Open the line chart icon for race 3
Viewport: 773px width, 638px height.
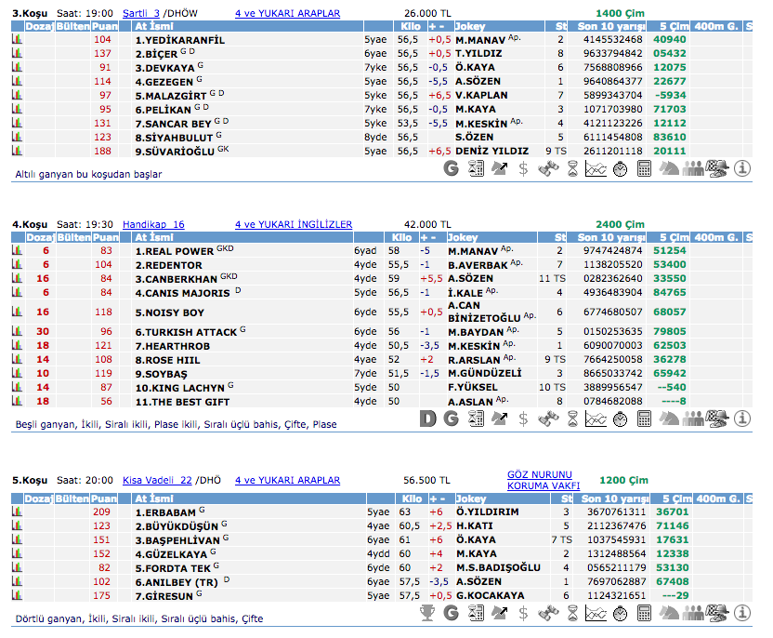tap(596, 168)
